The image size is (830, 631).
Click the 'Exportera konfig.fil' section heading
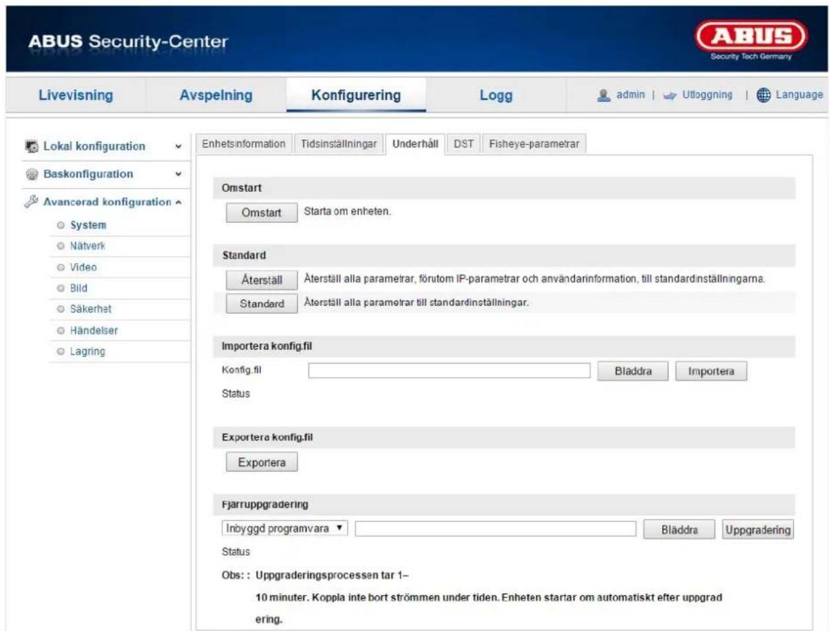pos(267,437)
